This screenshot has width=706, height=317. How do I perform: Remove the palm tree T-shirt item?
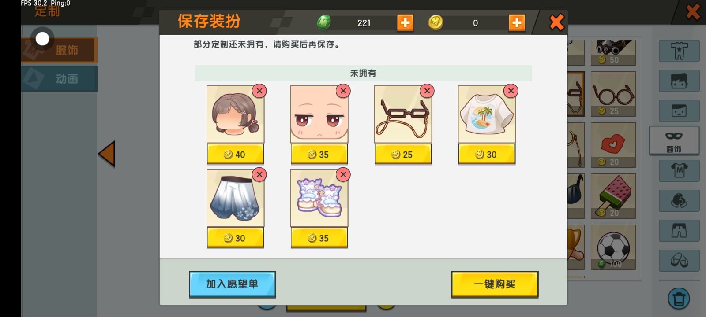tap(511, 91)
